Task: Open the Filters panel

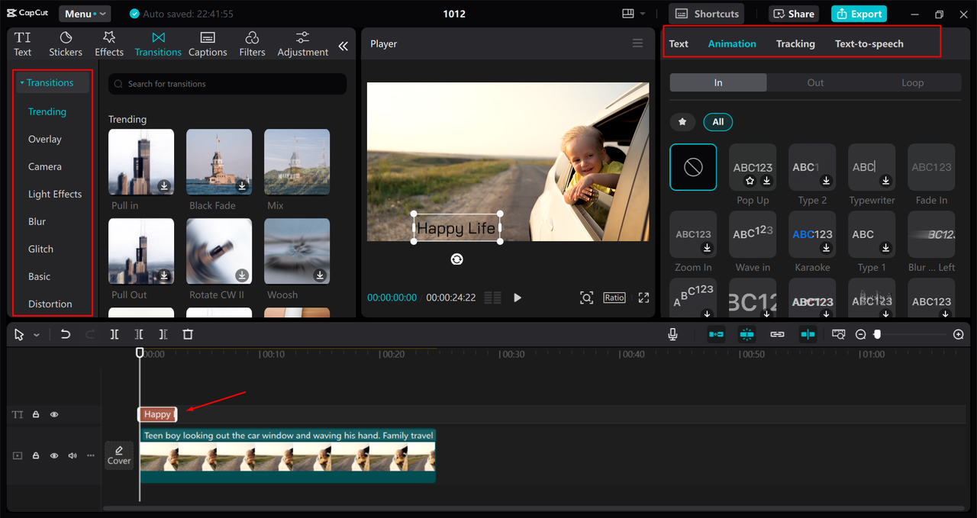Action: [252, 44]
